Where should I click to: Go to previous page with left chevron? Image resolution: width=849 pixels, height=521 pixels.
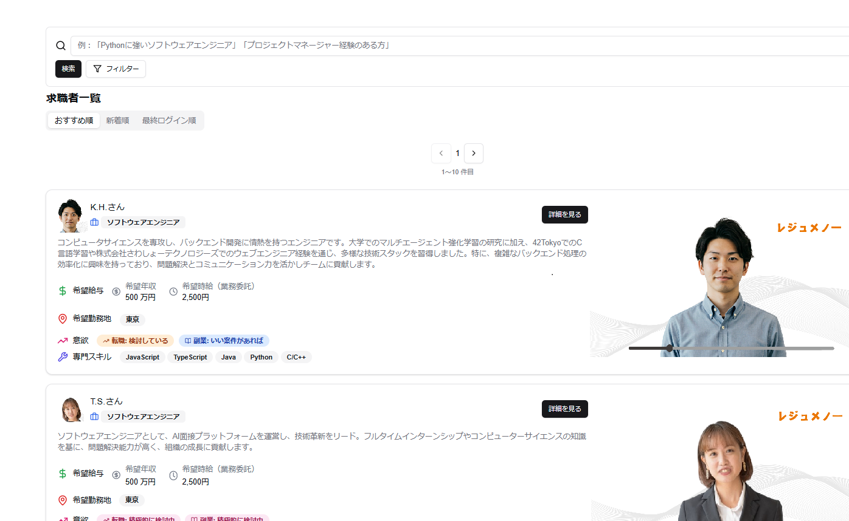coord(441,153)
